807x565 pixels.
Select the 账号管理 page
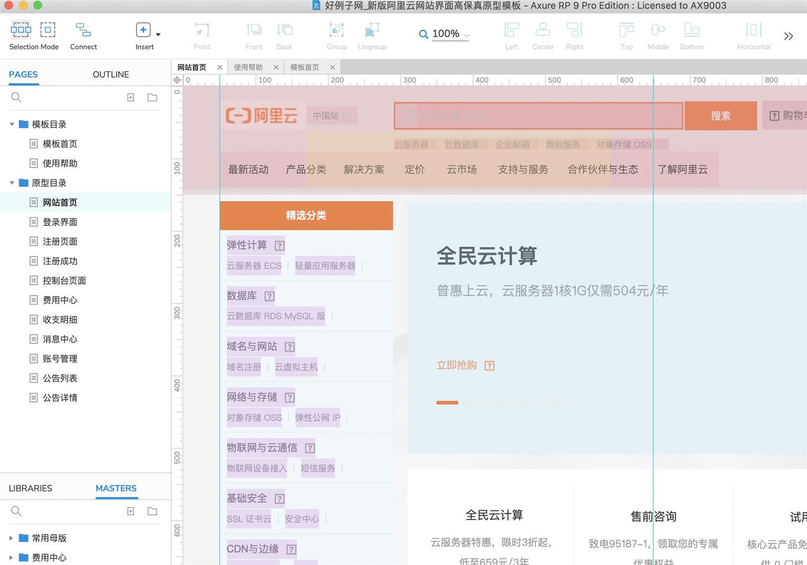[x=60, y=359]
